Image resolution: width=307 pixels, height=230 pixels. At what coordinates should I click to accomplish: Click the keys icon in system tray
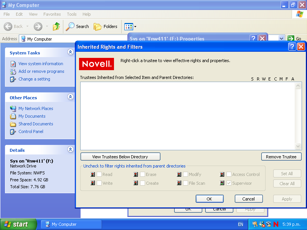(255, 224)
